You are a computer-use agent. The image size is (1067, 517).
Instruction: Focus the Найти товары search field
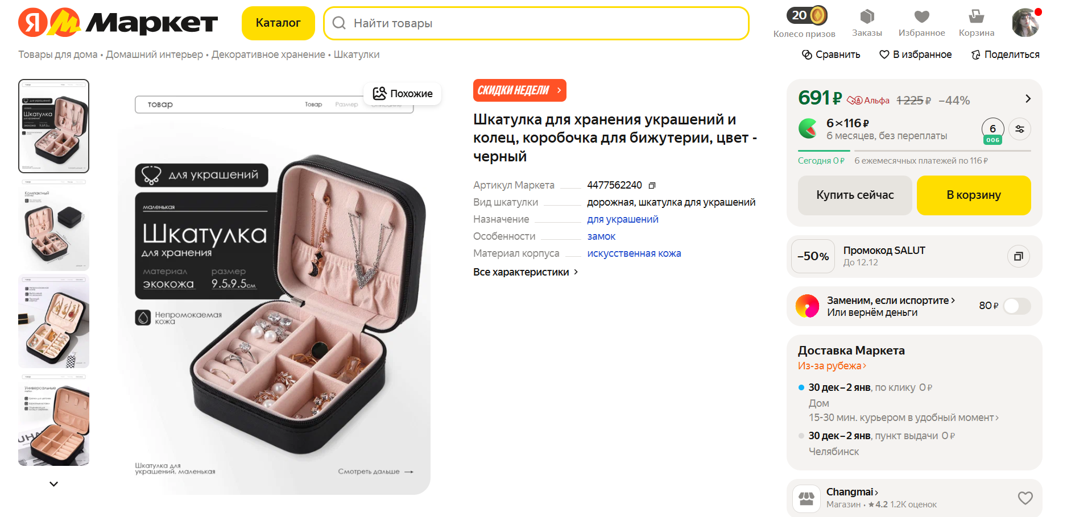click(x=536, y=23)
